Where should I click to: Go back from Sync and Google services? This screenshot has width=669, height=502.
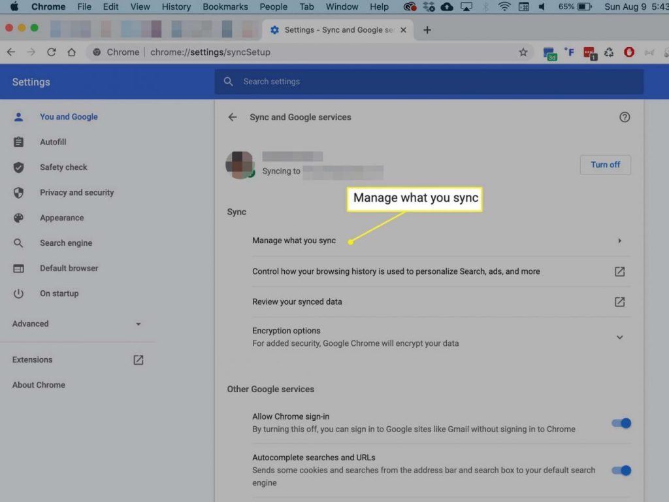(x=233, y=117)
